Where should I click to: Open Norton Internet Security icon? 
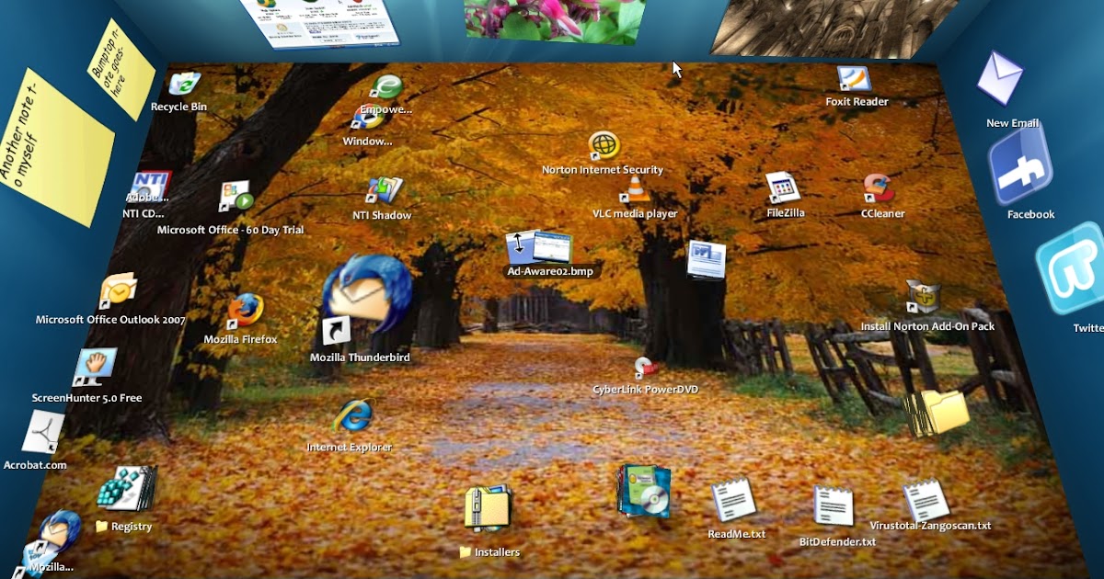(604, 145)
